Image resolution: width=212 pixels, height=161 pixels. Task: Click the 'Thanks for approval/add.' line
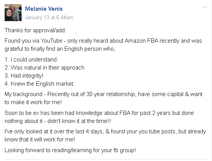35,30
